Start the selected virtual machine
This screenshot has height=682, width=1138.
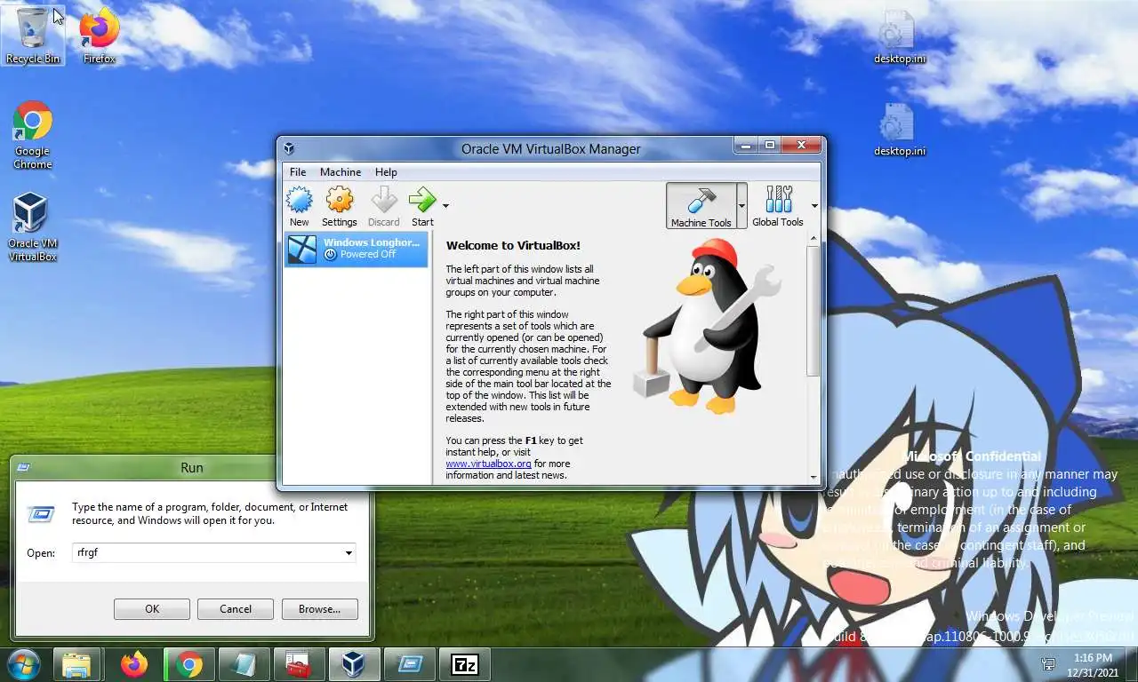click(422, 206)
